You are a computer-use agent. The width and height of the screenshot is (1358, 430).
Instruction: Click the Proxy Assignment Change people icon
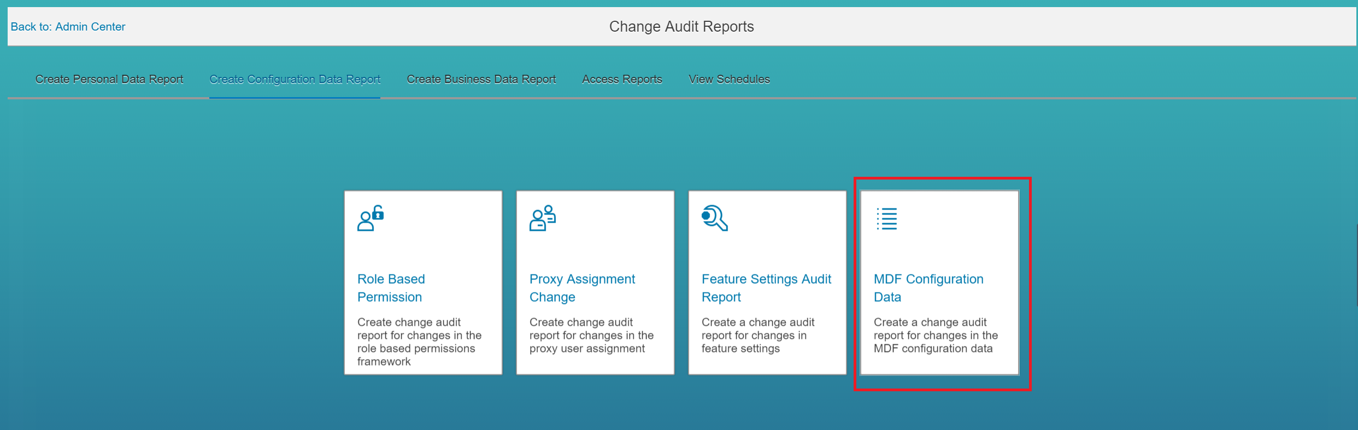pos(543,218)
